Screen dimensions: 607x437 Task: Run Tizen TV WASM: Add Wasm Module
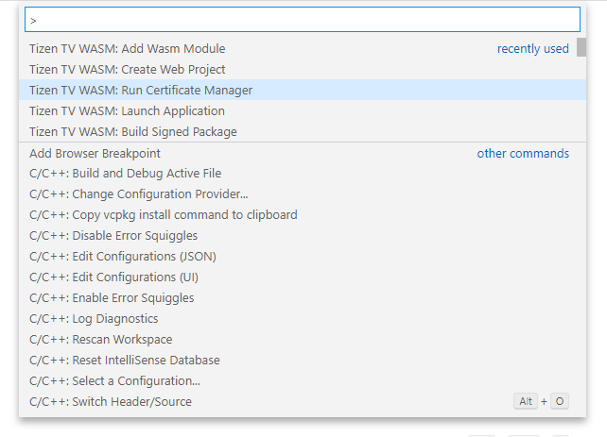pyautogui.click(x=303, y=48)
